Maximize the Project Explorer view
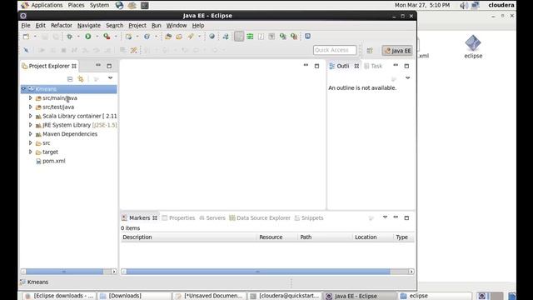 (x=109, y=66)
